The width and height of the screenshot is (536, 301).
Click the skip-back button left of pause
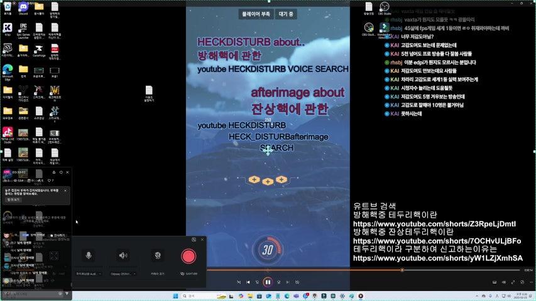(258, 282)
